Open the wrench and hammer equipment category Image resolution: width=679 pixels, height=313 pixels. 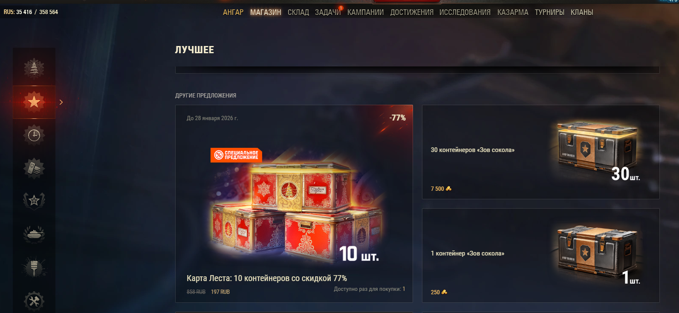coord(34,301)
